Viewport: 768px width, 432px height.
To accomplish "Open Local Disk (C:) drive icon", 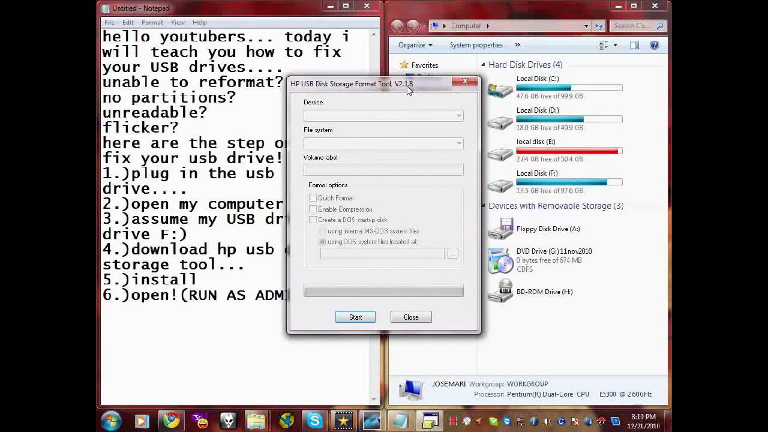I will pos(500,90).
